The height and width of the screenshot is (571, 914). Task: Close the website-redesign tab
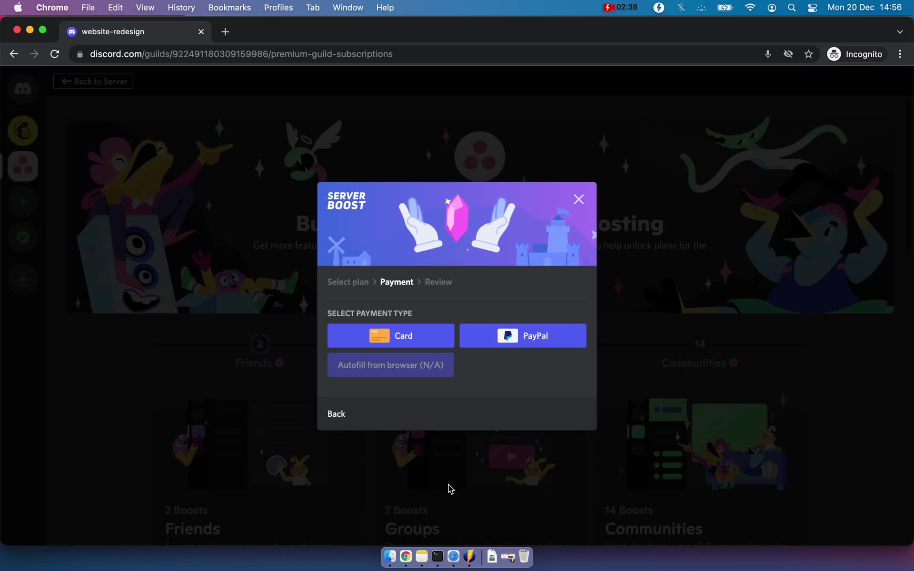pyautogui.click(x=201, y=32)
